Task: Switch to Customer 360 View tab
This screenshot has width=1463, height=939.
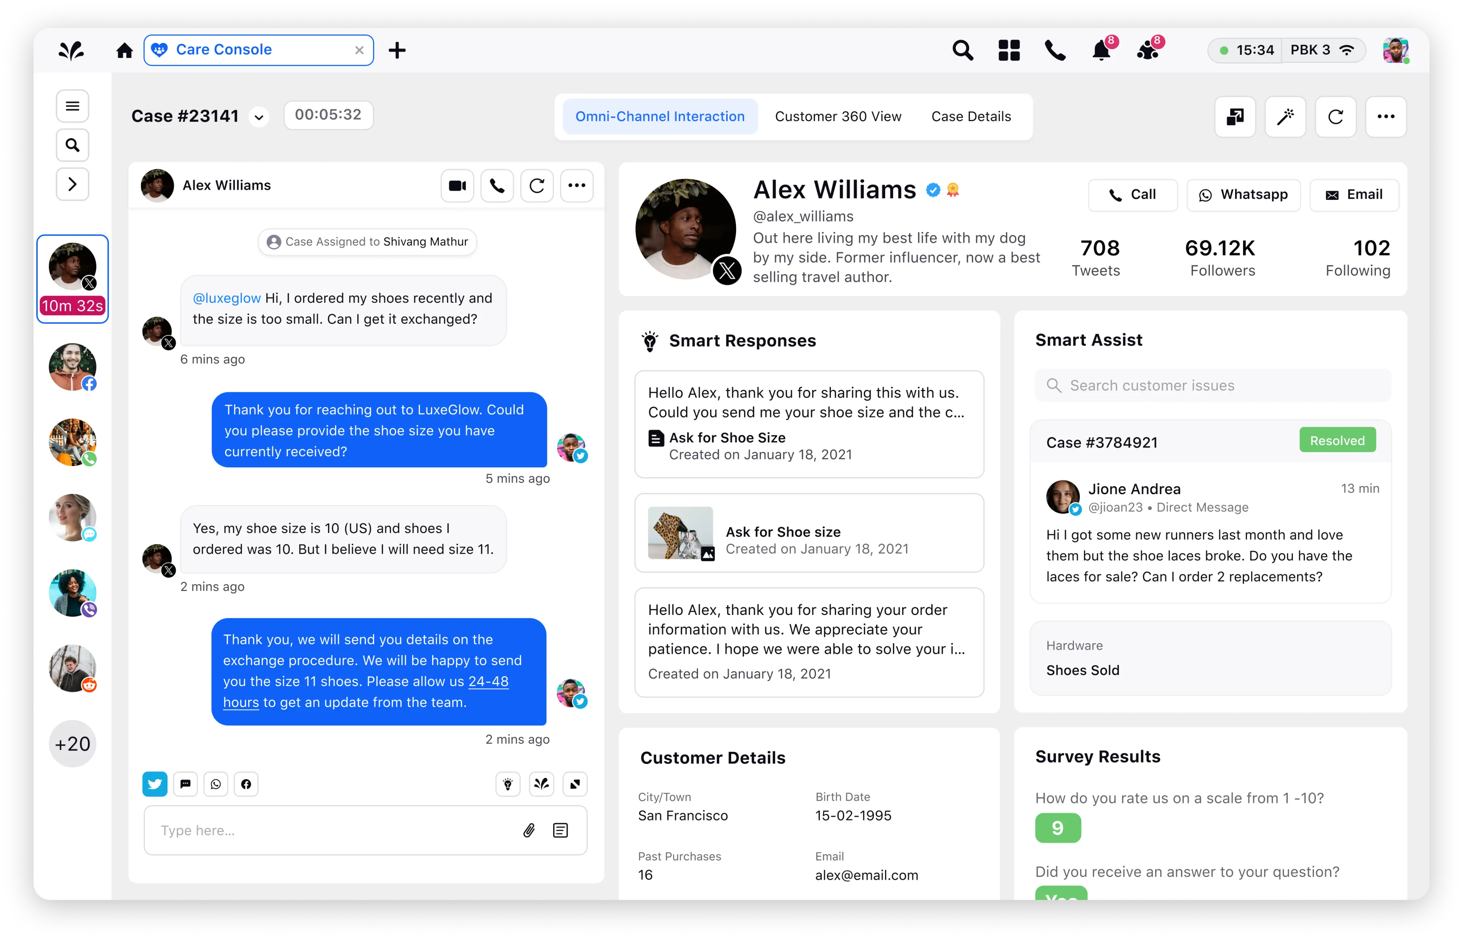Action: point(838,115)
